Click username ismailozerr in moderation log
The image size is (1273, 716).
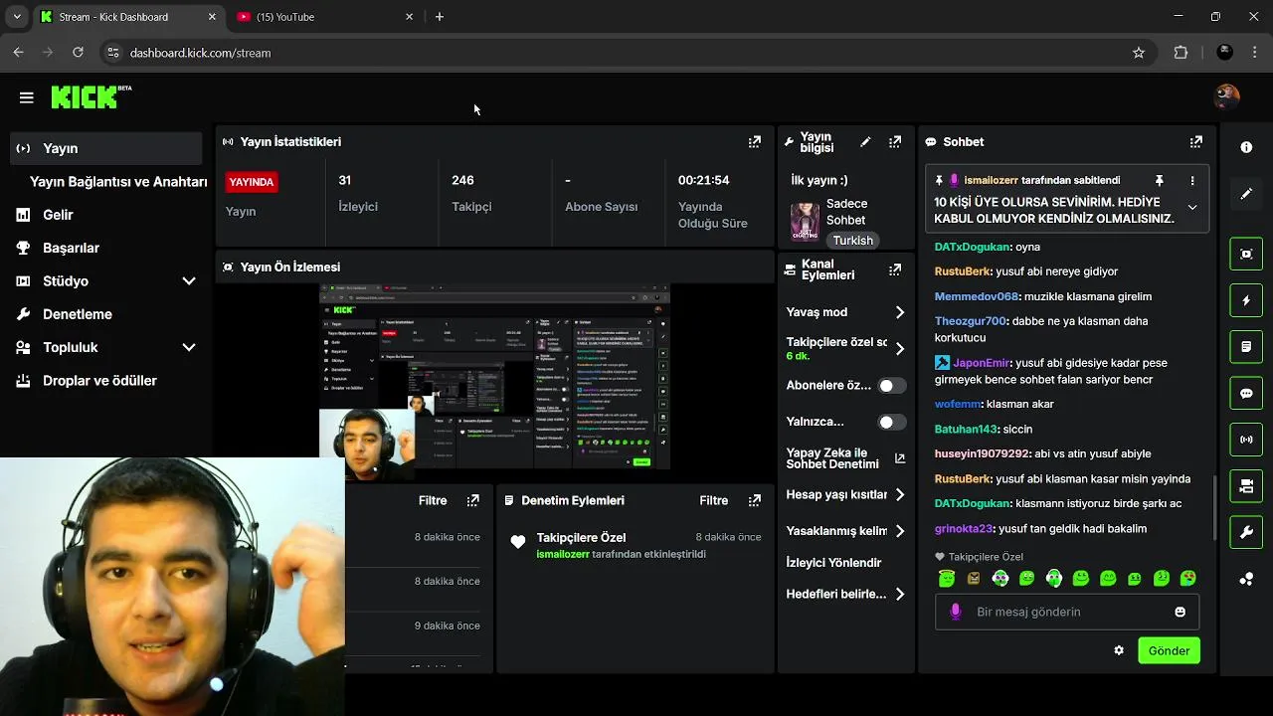(563, 554)
